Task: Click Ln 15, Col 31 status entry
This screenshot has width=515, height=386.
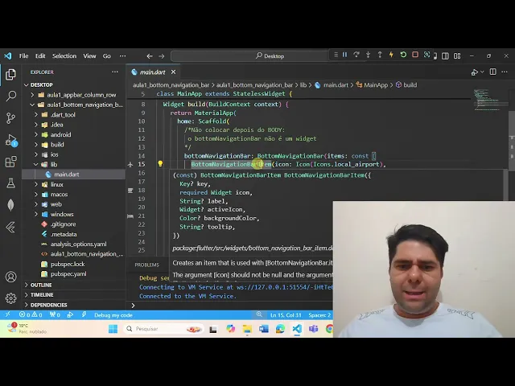Action: (286, 315)
